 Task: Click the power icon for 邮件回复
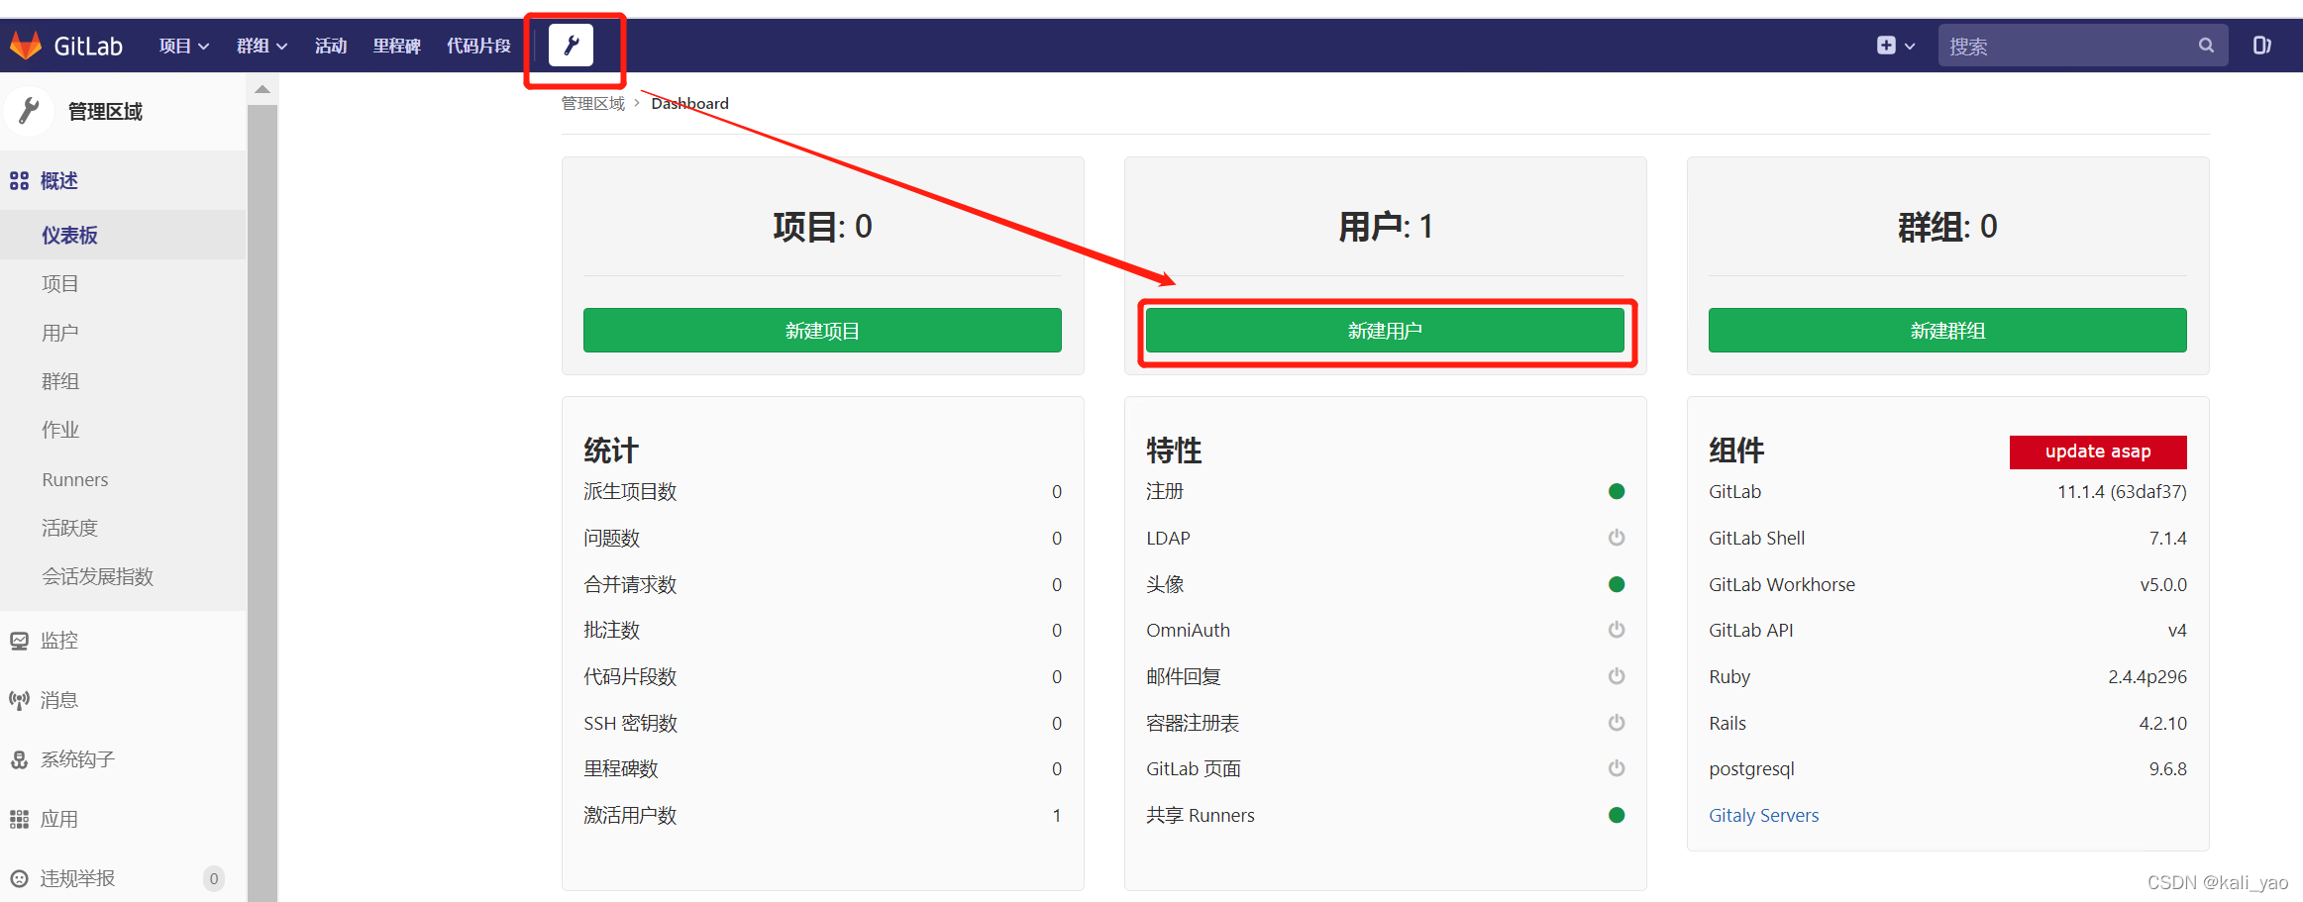point(1617,676)
